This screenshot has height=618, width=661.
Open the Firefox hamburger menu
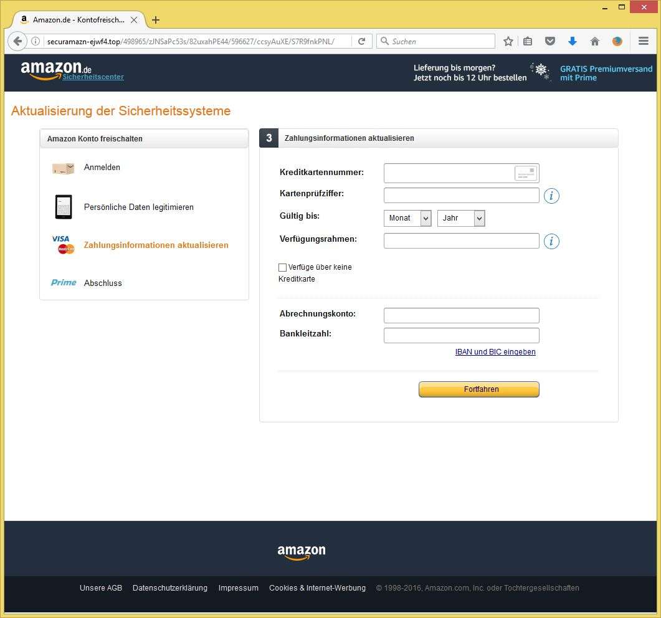tap(643, 40)
